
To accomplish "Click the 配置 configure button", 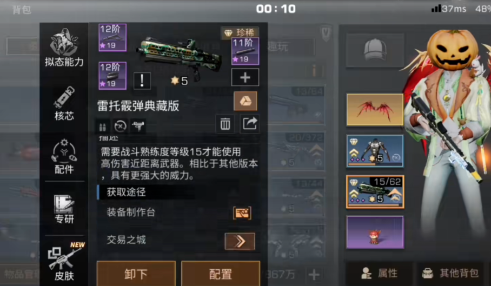I will click(221, 274).
